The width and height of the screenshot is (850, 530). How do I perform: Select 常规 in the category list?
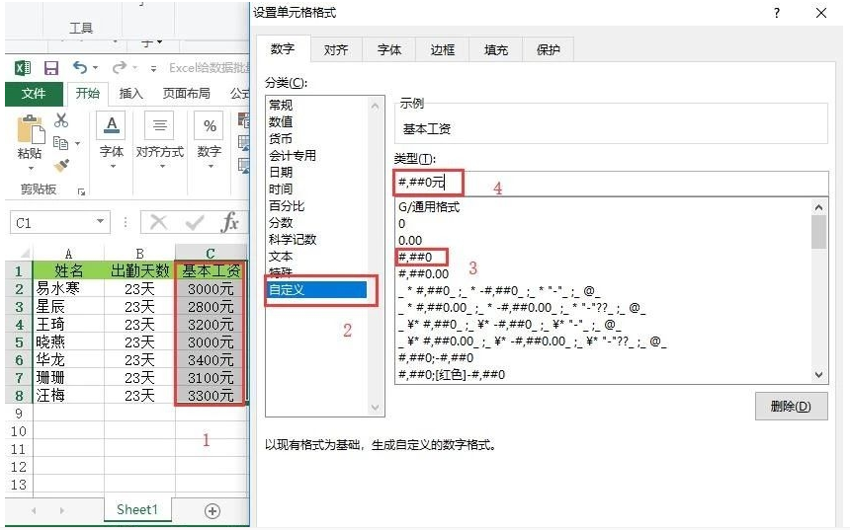pos(281,105)
